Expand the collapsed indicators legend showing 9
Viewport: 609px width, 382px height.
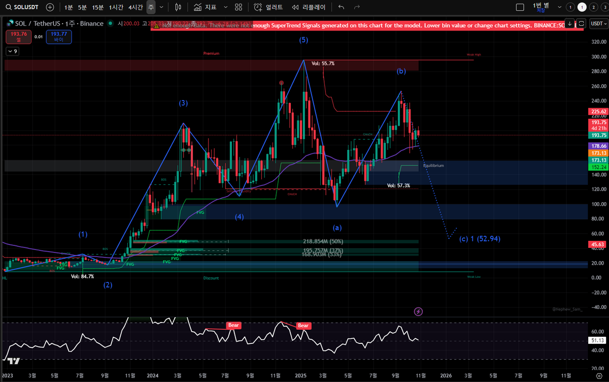[12, 51]
